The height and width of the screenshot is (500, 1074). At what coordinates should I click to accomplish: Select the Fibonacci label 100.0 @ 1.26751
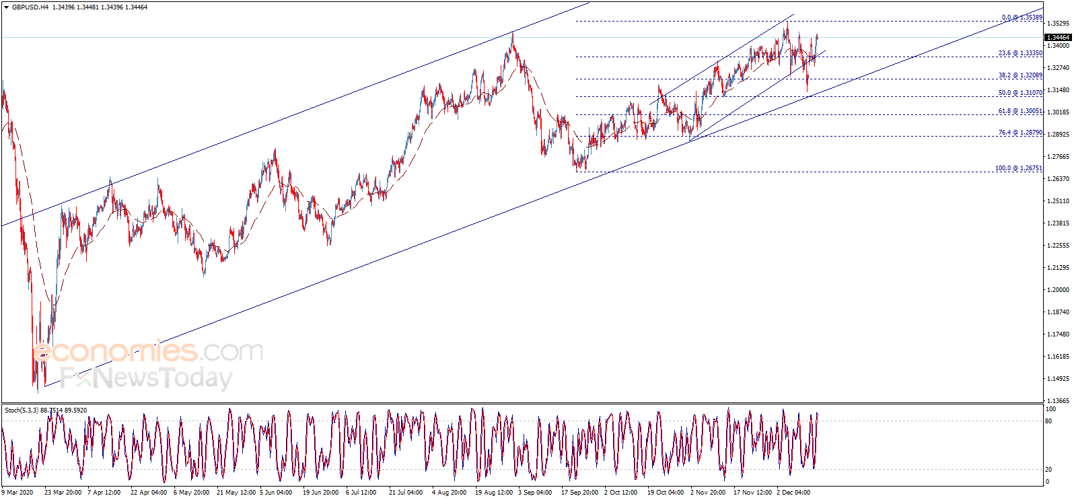tap(1019, 168)
